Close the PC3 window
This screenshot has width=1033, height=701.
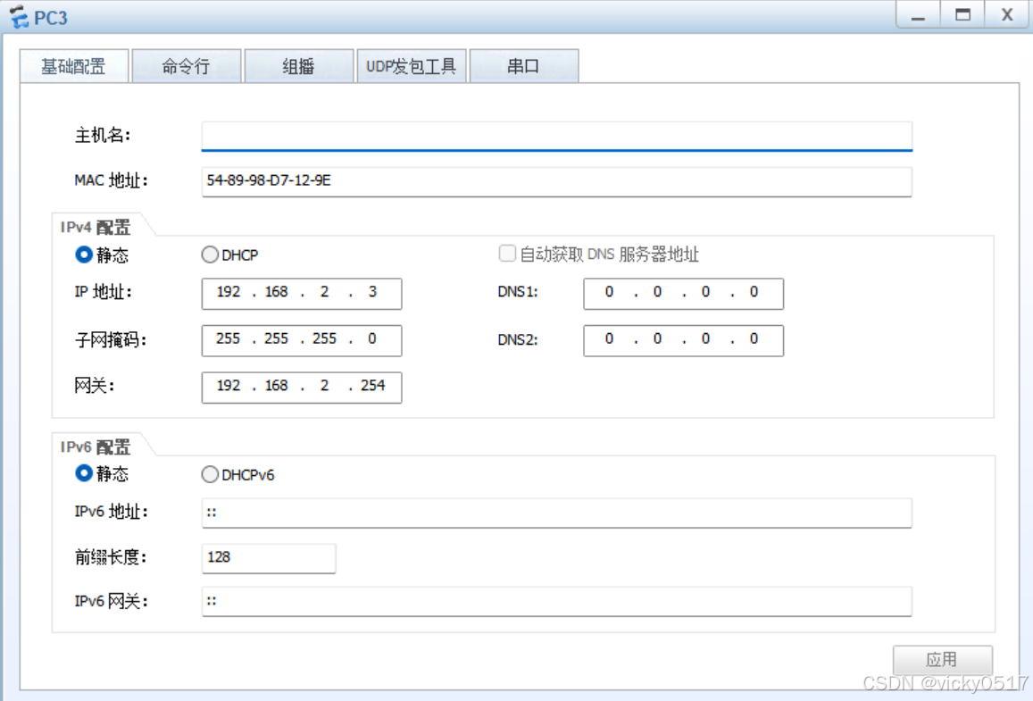point(1006,15)
